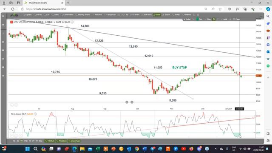Open taskbar Search
The height and width of the screenshot is (153, 272).
[35, 149]
